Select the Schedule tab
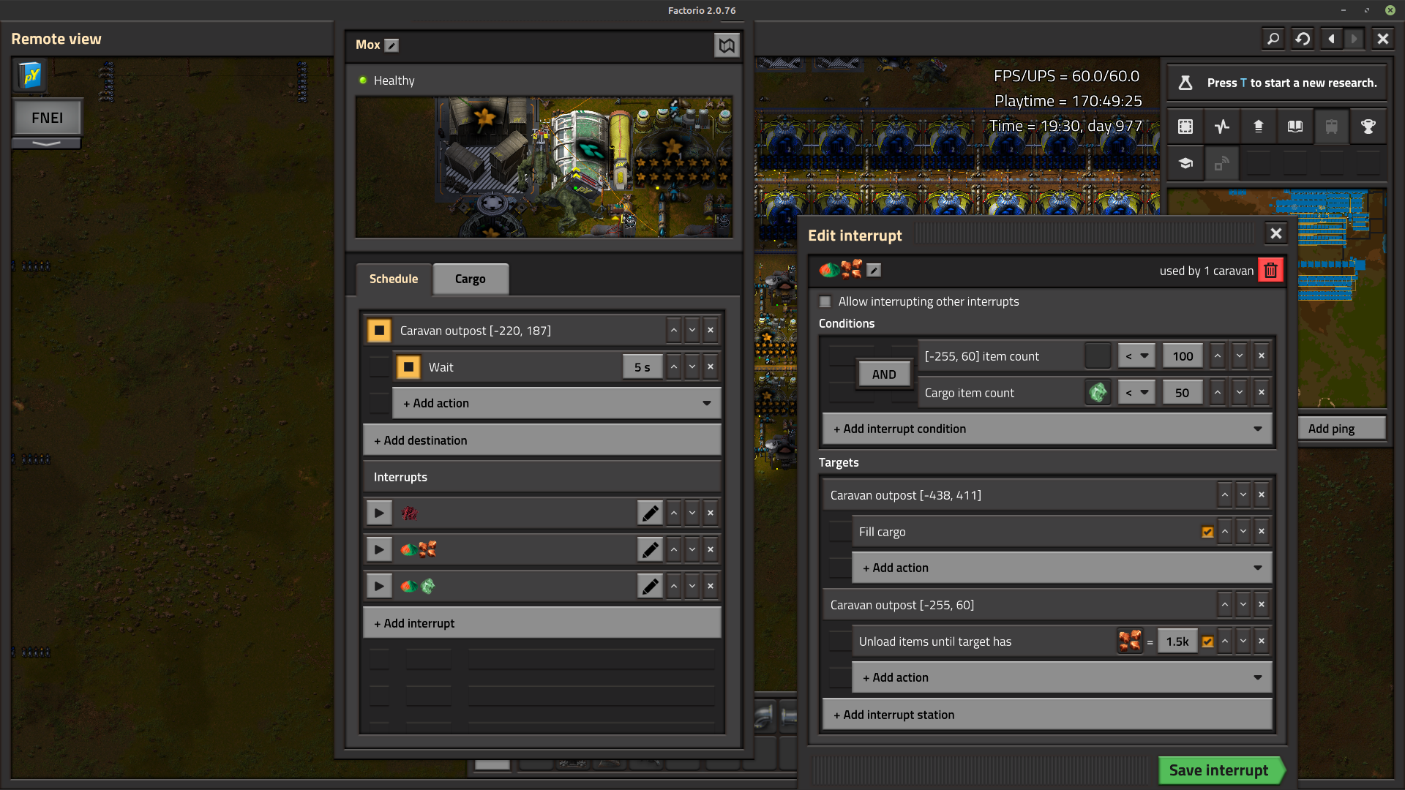Viewport: 1405px width, 790px height. (394, 279)
